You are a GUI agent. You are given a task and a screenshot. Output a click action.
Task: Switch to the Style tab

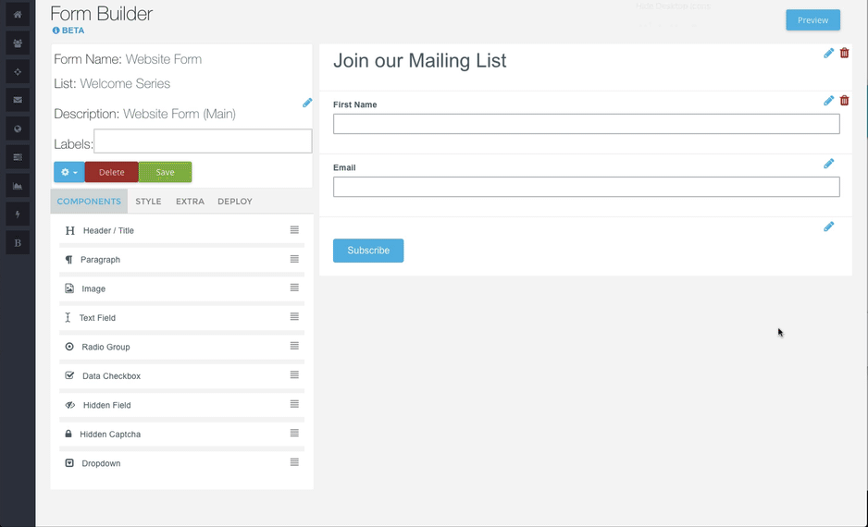[x=148, y=202]
